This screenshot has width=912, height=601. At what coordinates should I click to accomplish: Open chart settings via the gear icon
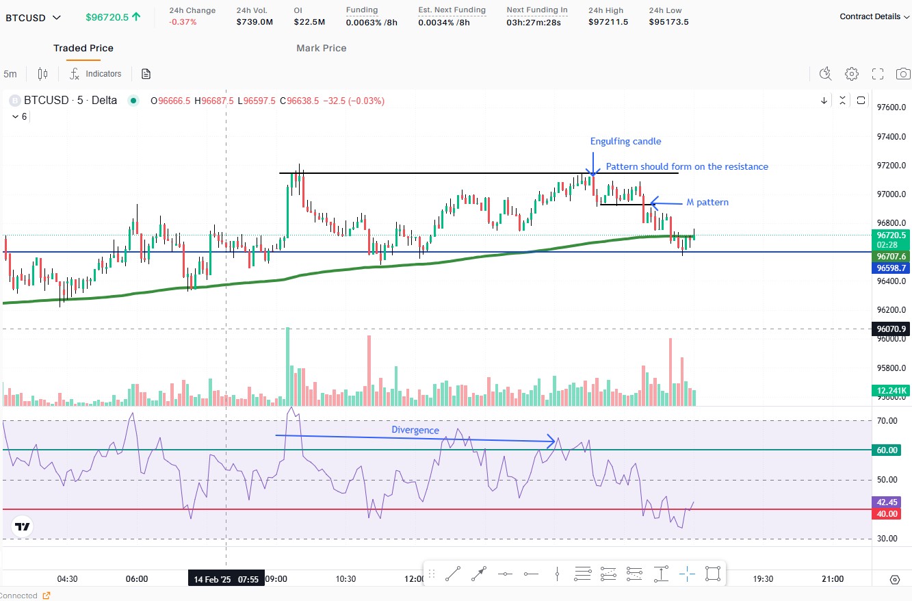tap(851, 73)
